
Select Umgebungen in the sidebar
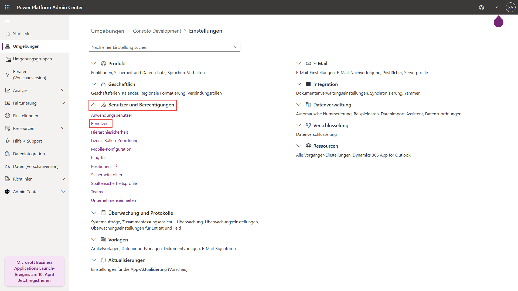35,46
